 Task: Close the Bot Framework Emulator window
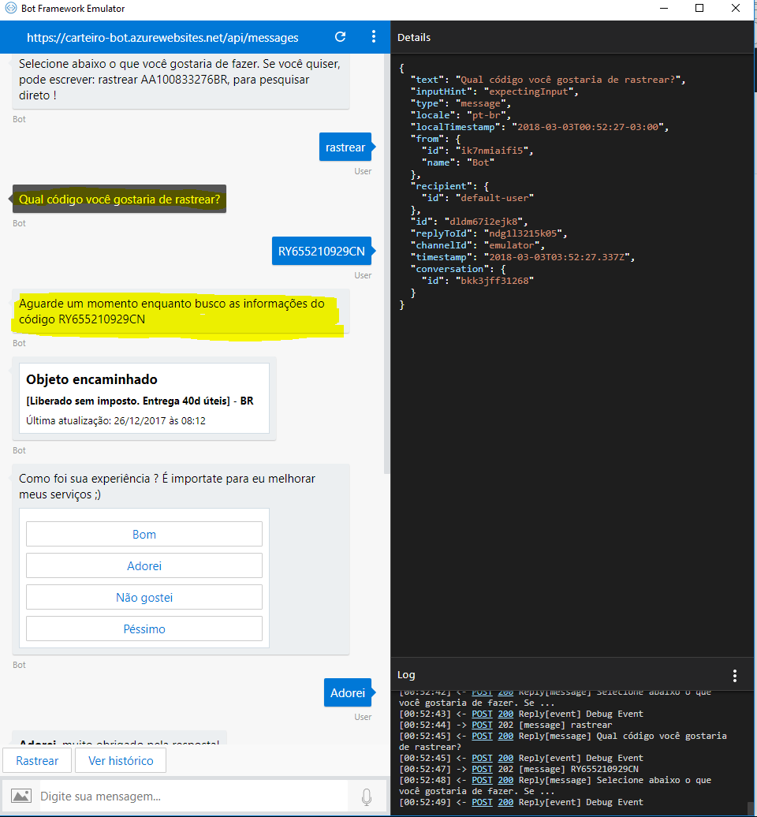coord(736,9)
